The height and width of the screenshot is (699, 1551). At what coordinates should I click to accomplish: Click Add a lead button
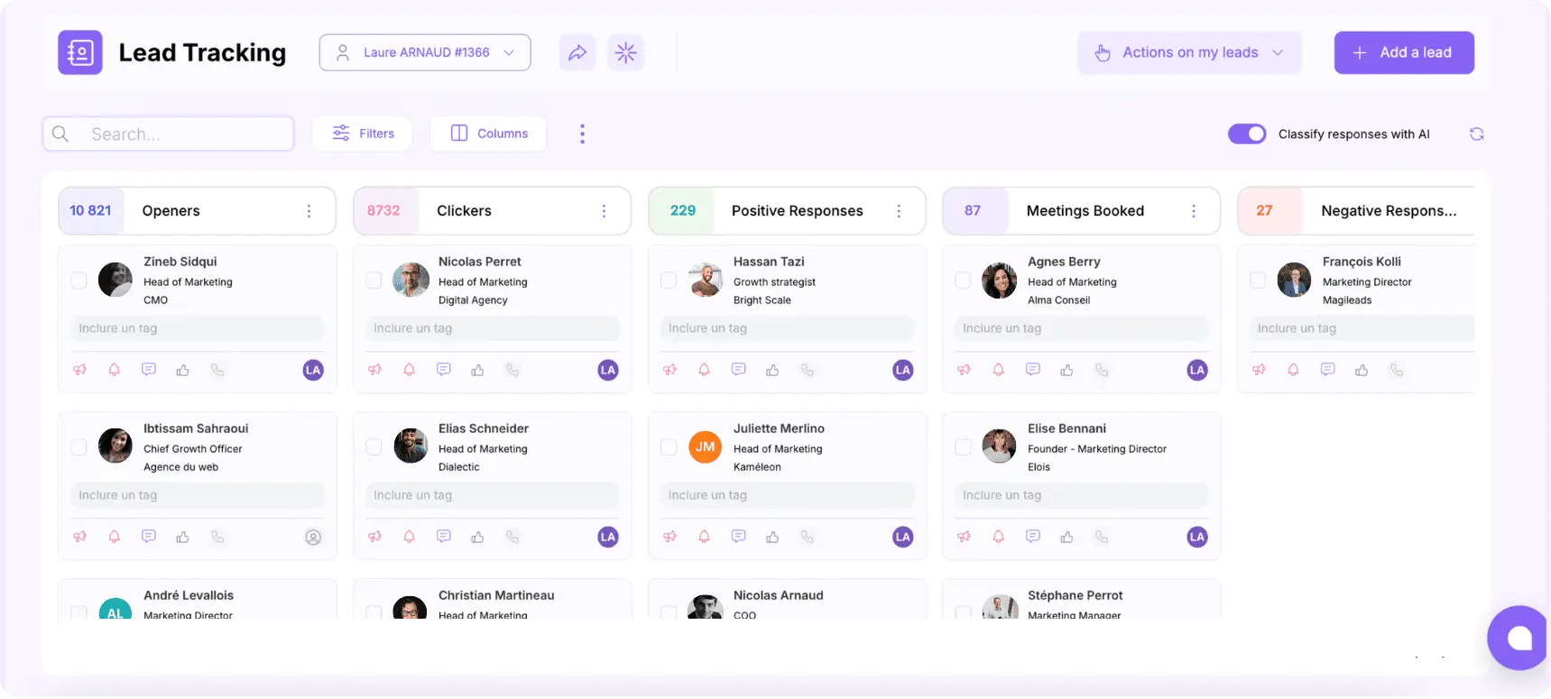[x=1404, y=52]
